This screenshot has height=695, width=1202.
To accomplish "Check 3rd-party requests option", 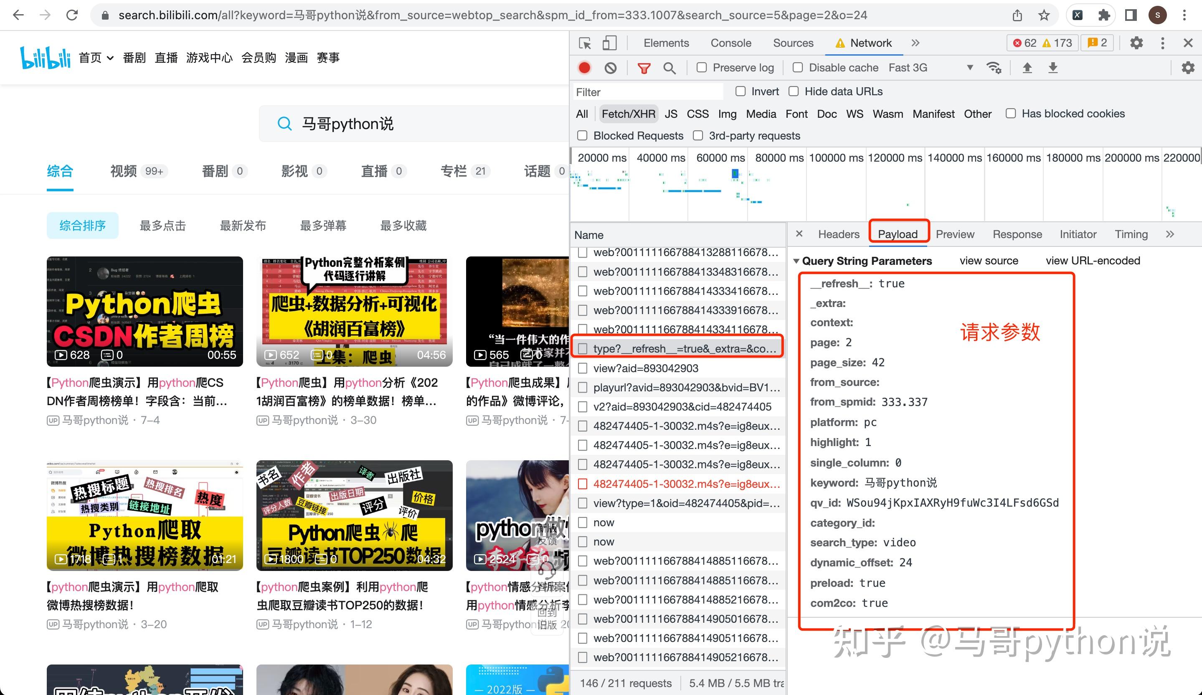I will pos(697,135).
